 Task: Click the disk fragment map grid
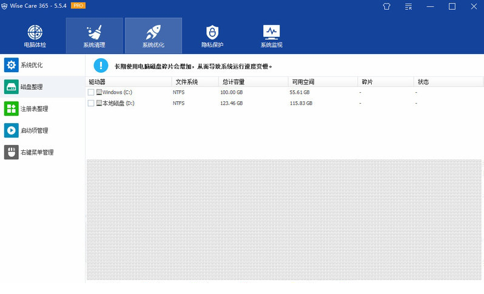pos(284,219)
